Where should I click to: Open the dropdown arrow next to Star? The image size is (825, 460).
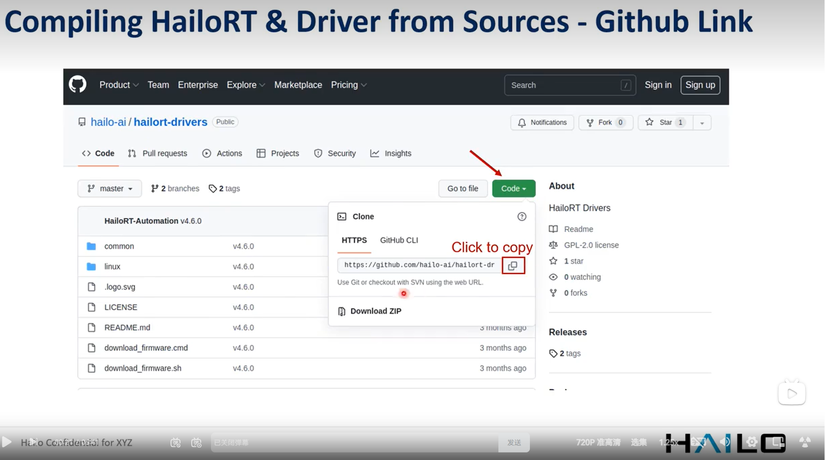(x=702, y=122)
